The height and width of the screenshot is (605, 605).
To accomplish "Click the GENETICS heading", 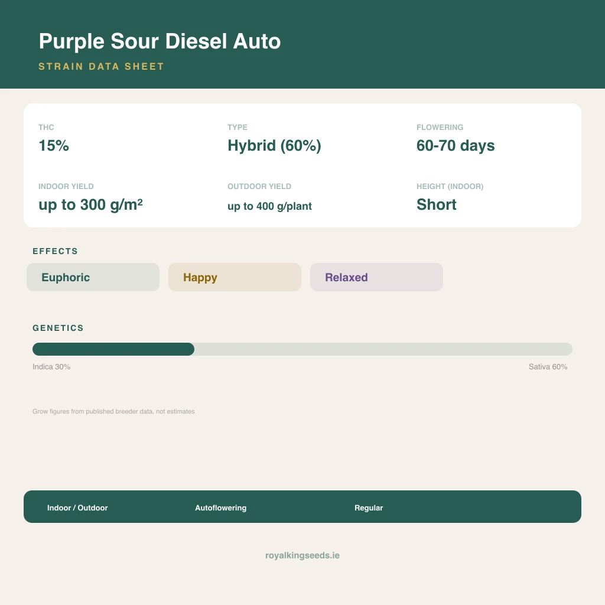I will (x=58, y=328).
